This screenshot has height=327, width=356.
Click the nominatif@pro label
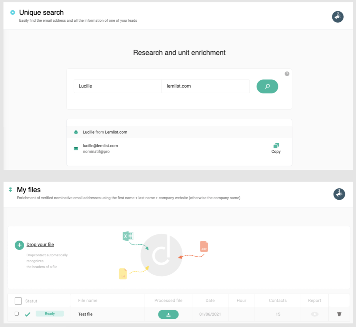96,151
